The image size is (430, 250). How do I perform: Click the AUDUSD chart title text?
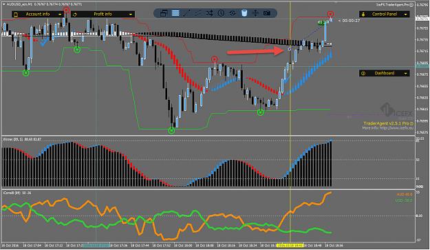pyautogui.click(x=45, y=4)
